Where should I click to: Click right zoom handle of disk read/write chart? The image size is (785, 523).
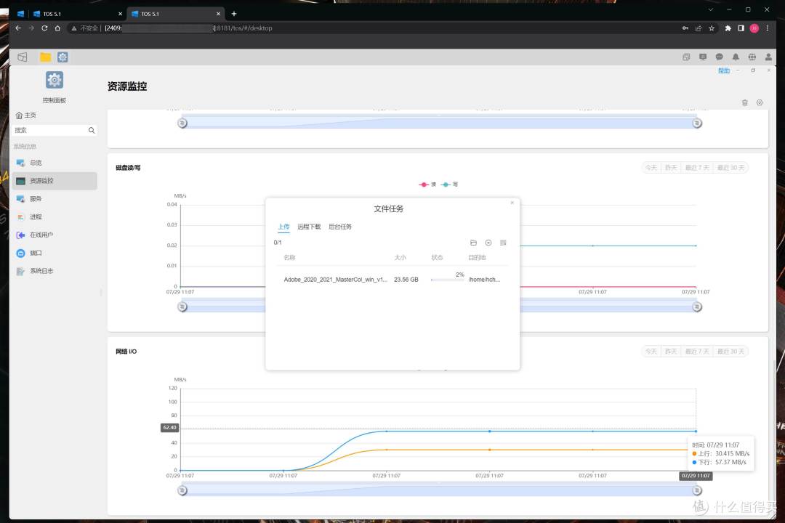697,307
